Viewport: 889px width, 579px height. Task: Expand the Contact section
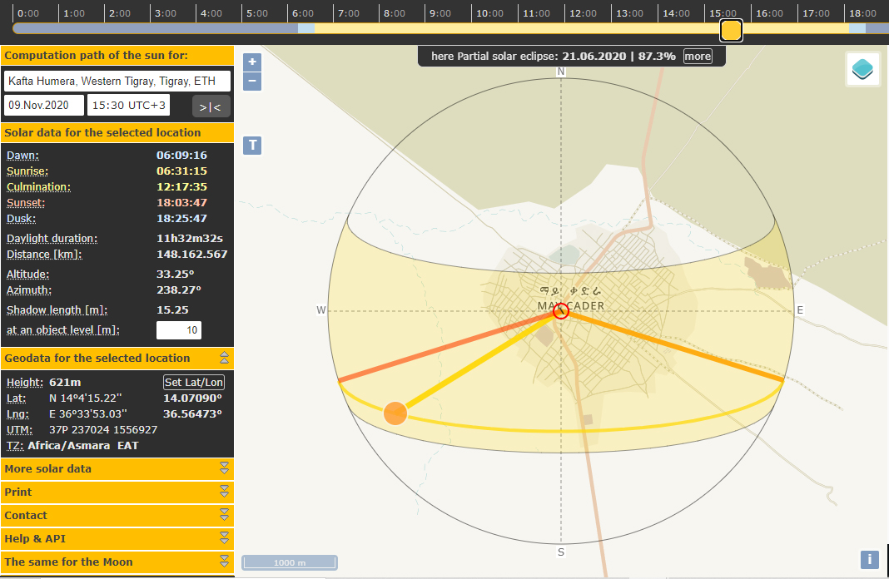pos(224,515)
